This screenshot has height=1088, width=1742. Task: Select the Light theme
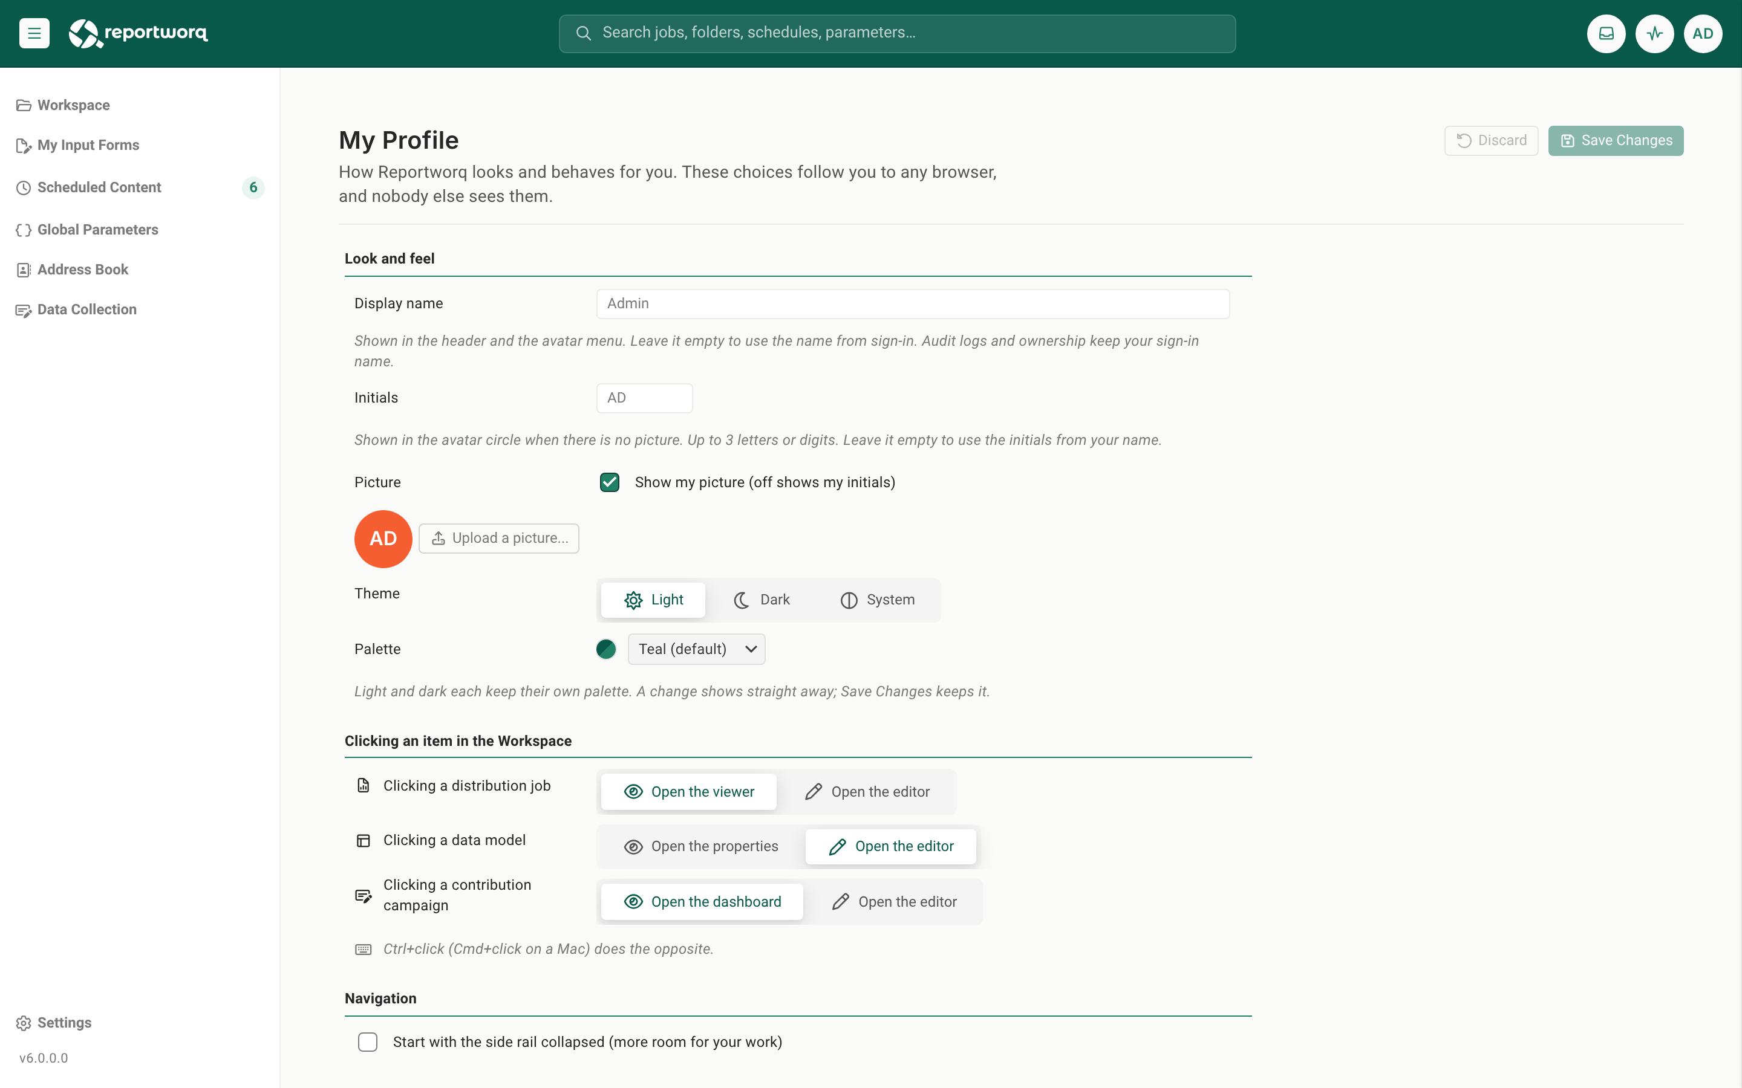[654, 600]
